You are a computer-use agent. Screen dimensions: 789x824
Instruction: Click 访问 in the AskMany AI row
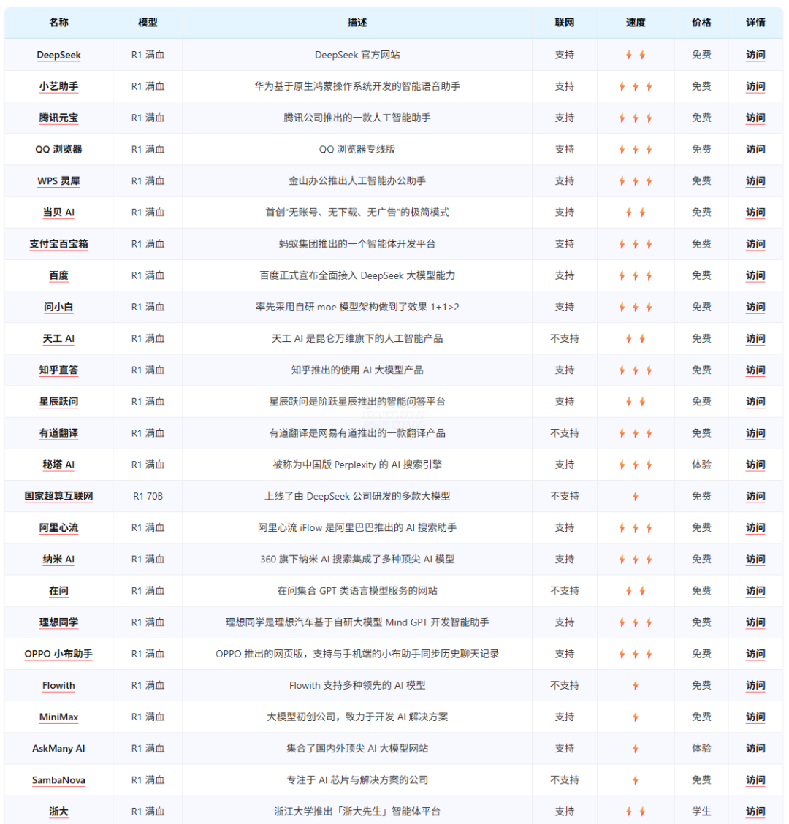click(755, 748)
